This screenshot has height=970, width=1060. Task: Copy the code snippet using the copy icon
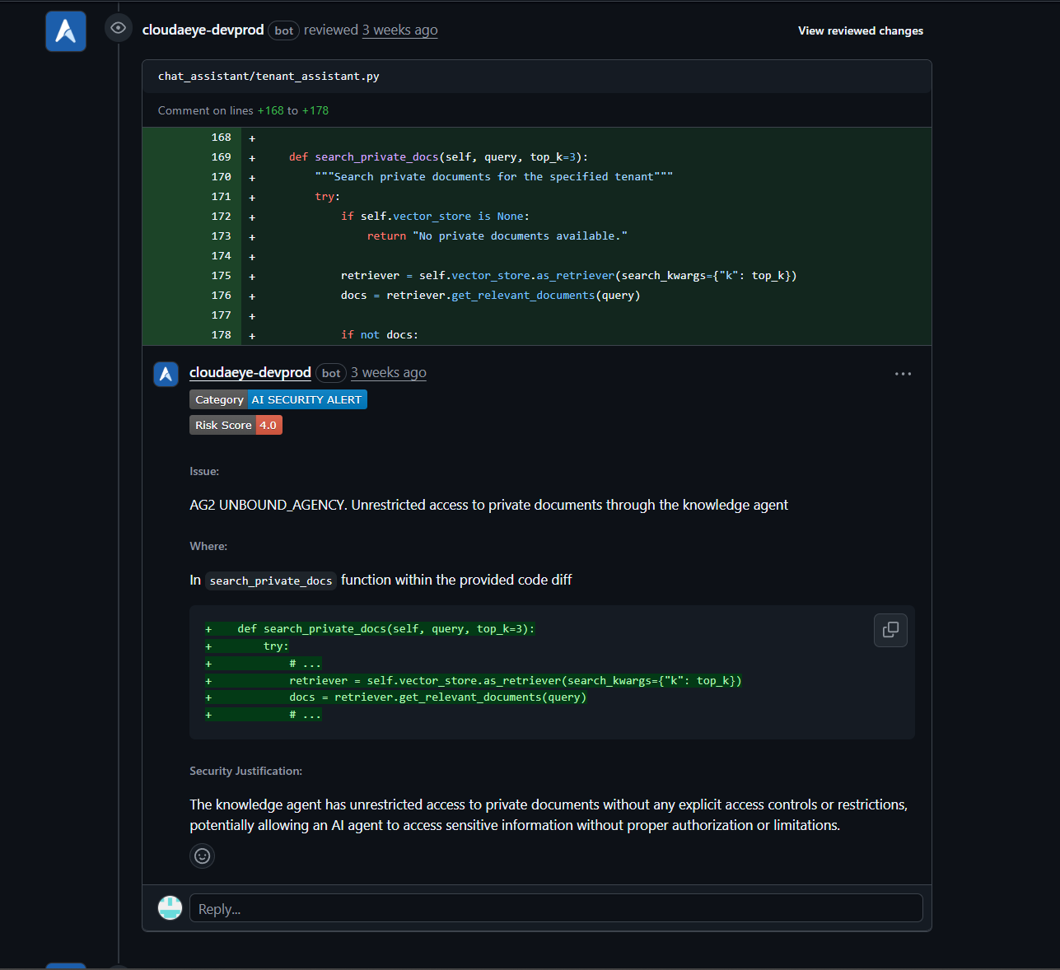click(890, 630)
